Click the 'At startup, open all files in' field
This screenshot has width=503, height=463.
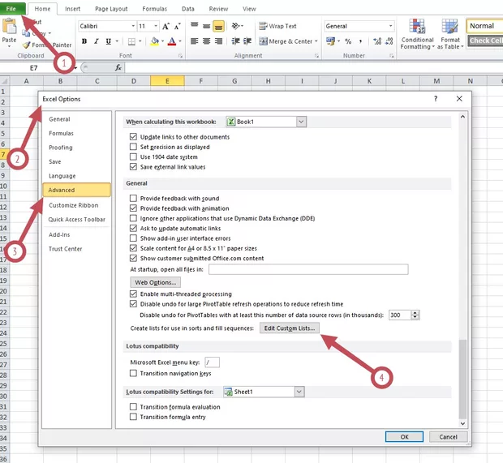[308, 269]
